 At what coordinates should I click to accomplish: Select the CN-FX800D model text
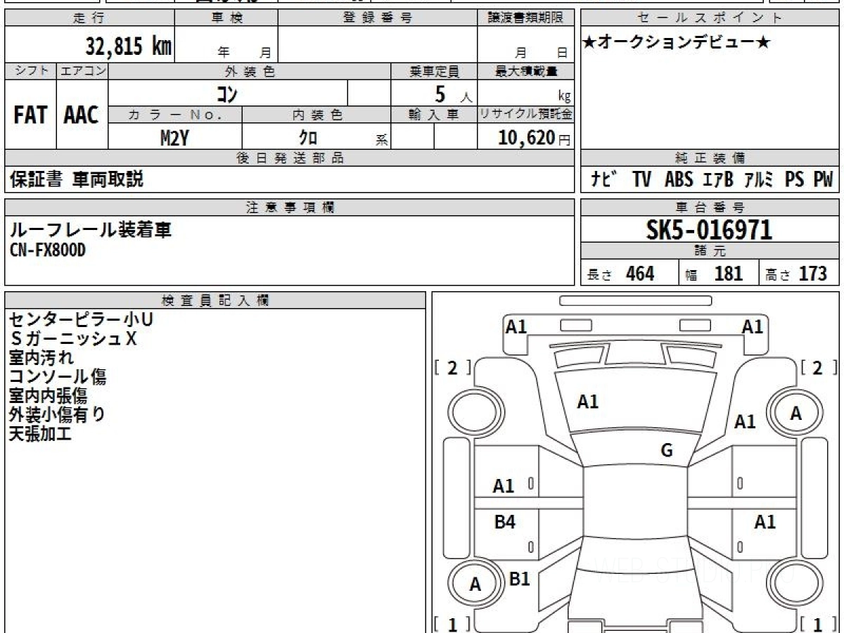click(x=47, y=250)
